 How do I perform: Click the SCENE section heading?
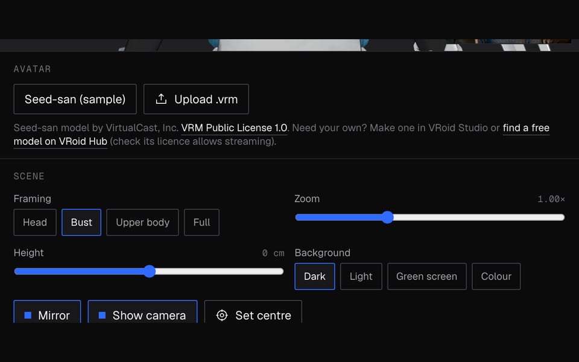tap(29, 176)
